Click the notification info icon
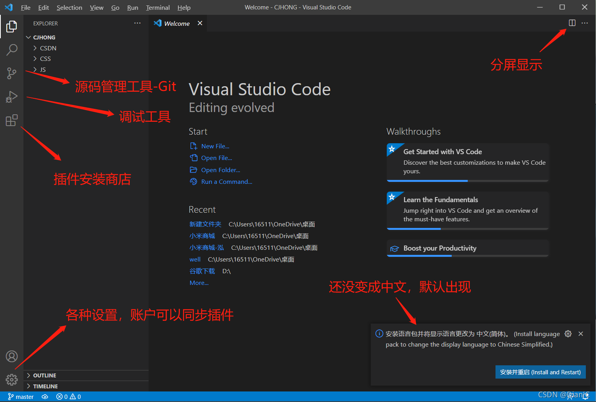The image size is (596, 402). 379,334
